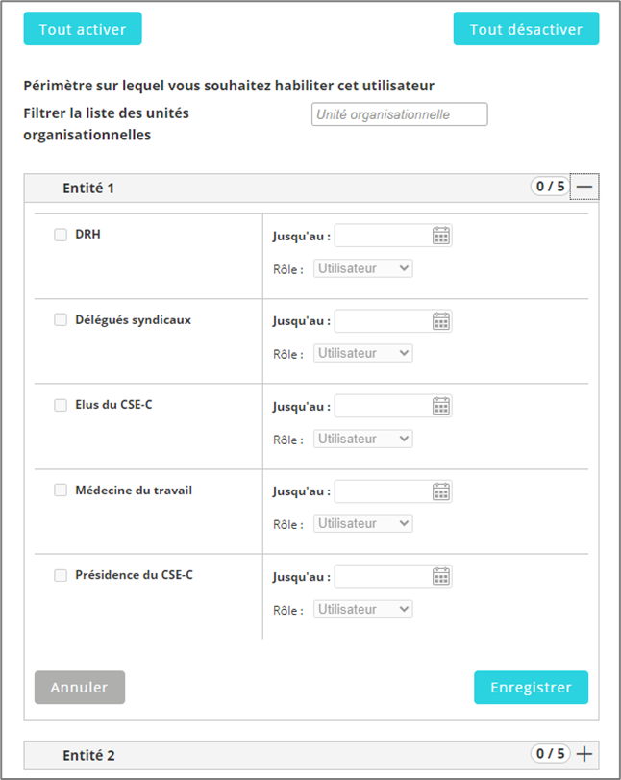Image resolution: width=621 pixels, height=780 pixels.
Task: Focus the Unité organisationnelle filter field
Action: point(400,114)
